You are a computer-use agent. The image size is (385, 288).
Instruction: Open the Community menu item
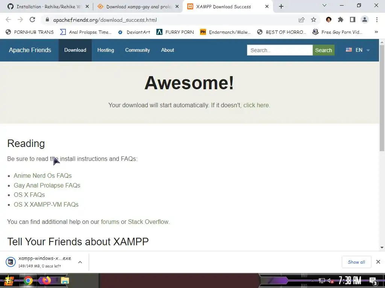138,50
